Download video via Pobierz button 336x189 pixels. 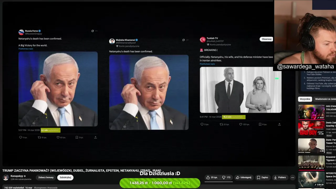tap(280, 177)
